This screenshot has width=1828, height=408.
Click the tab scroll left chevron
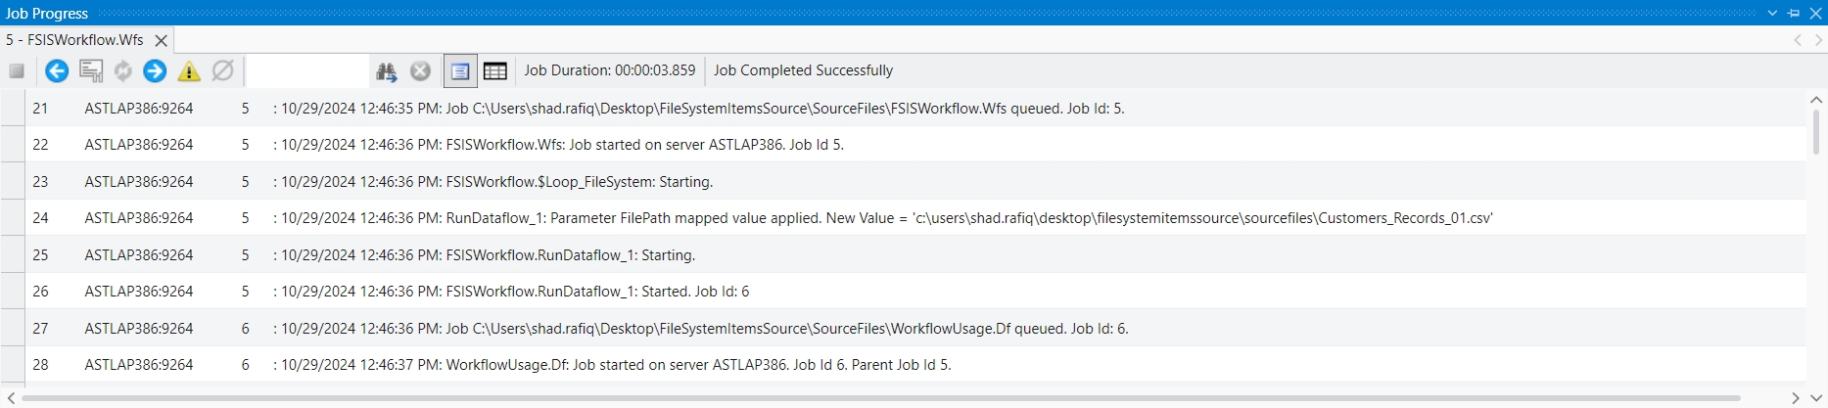point(1798,40)
